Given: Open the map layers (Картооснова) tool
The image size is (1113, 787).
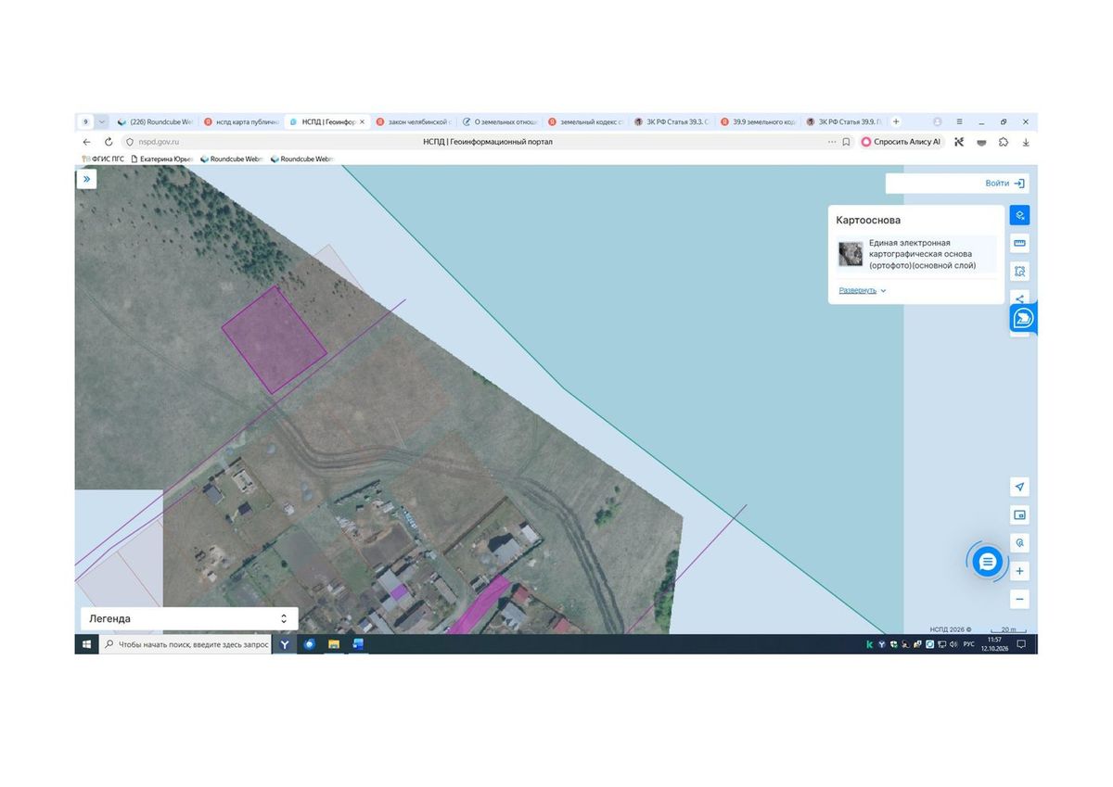Looking at the screenshot, I should coord(1019,215).
